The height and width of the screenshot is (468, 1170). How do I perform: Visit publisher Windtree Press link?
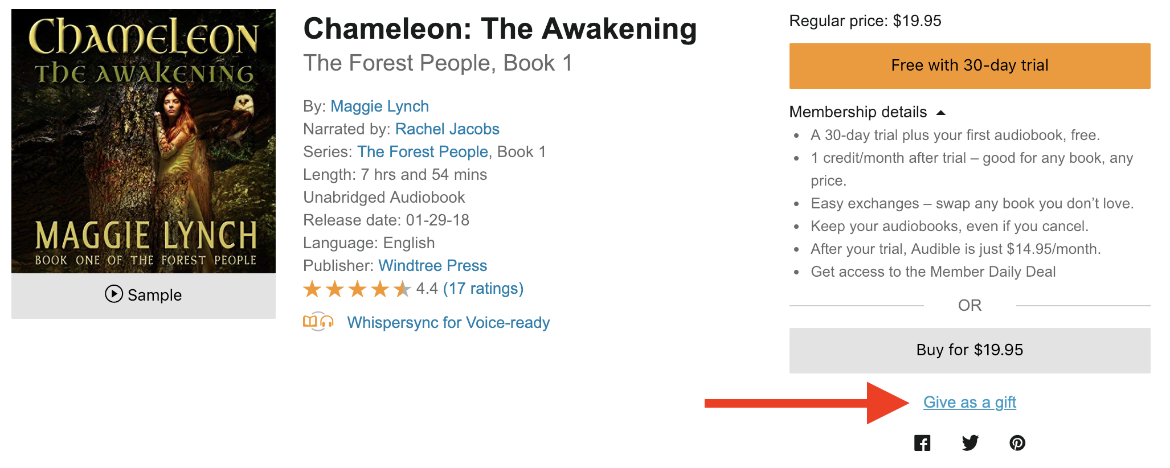pos(433,266)
